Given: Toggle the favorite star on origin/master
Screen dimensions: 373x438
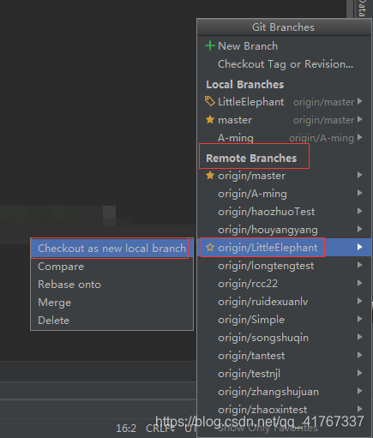Looking at the screenshot, I should point(210,175).
